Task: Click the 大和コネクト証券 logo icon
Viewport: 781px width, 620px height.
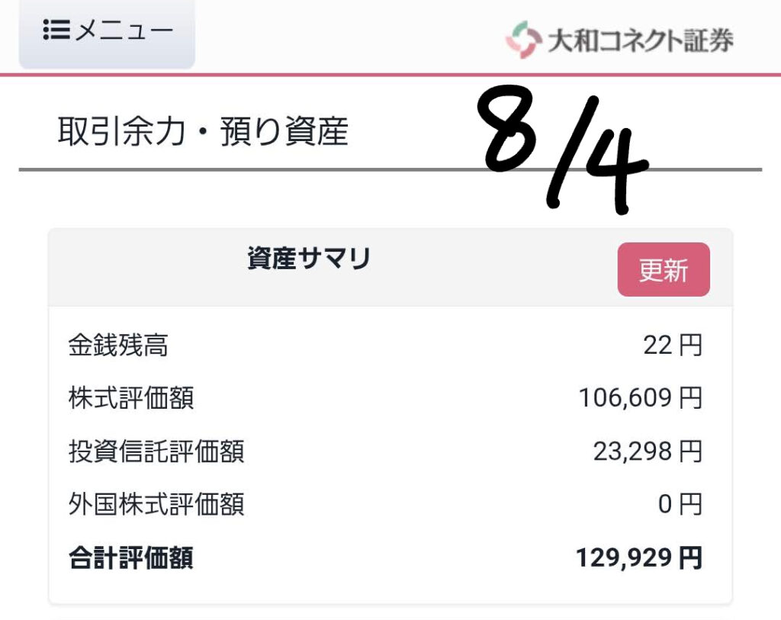Action: [523, 40]
